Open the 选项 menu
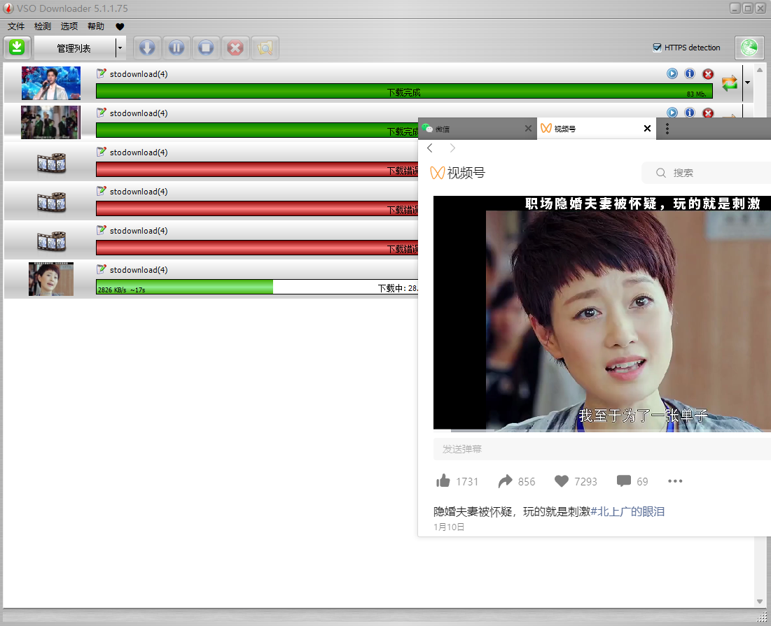Screen dimensions: 771x626 pos(69,27)
